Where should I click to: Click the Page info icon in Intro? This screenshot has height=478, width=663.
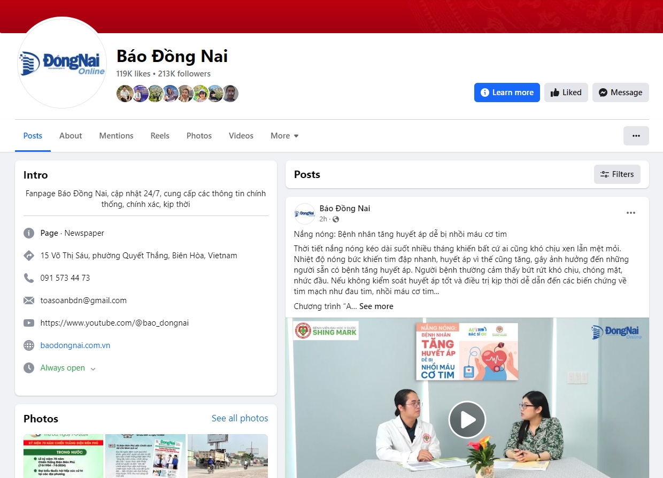(x=29, y=233)
